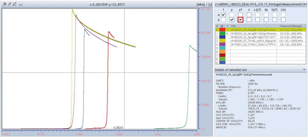This screenshot has width=308, height=137.
Task: Click the Channel [Range] column header
Action: tap(291, 26)
